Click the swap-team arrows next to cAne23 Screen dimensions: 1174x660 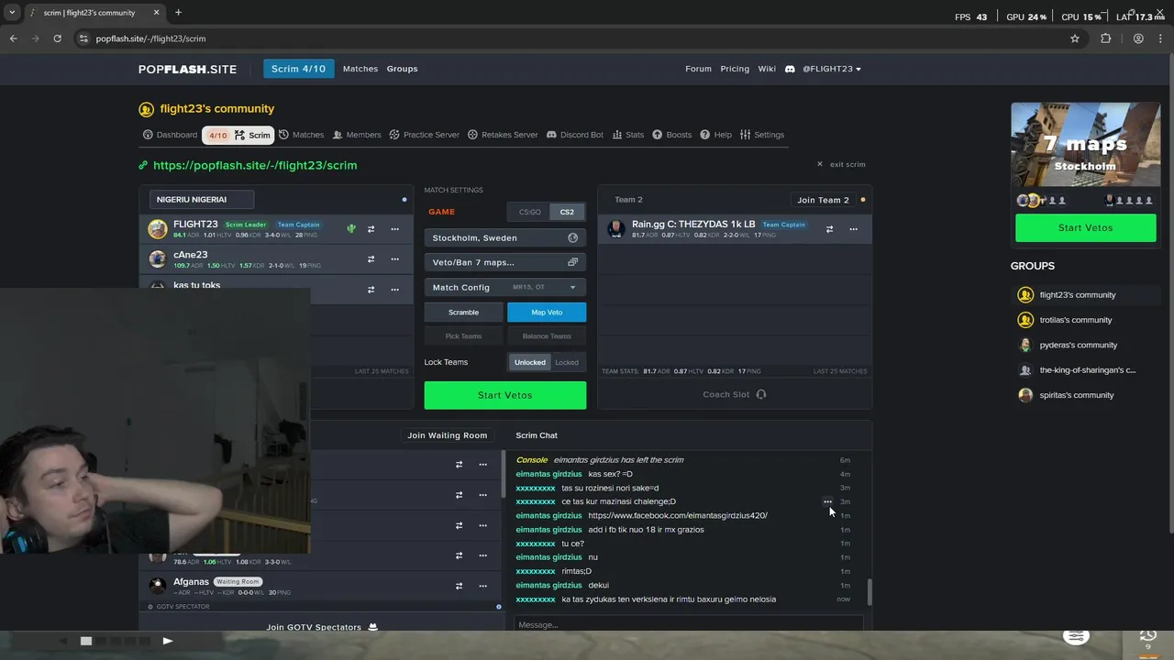pos(371,259)
